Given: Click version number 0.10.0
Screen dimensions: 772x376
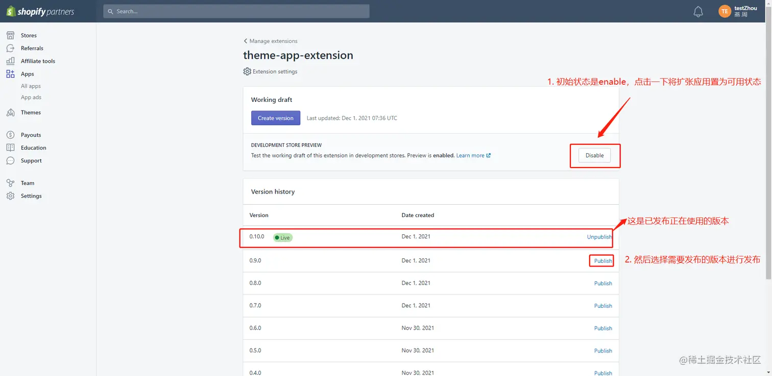Looking at the screenshot, I should pos(257,236).
